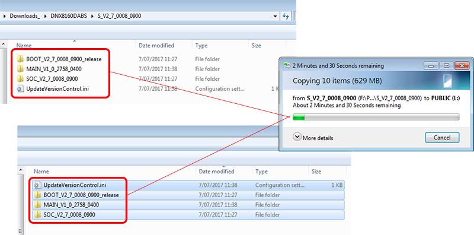The height and width of the screenshot is (235, 474).
Task: Select UpdateVersionControl.ini file icon in upper window
Action: pyautogui.click(x=20, y=89)
